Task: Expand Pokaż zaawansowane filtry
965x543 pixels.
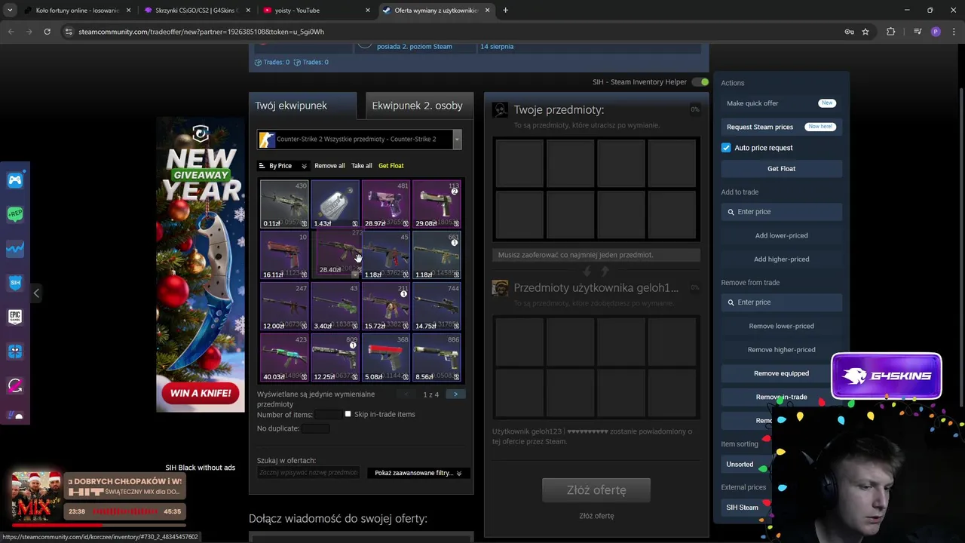Action: click(418, 473)
